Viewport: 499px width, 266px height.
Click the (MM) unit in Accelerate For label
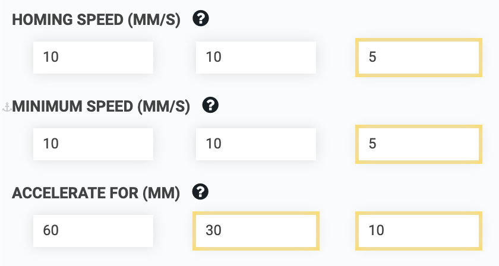(x=161, y=193)
